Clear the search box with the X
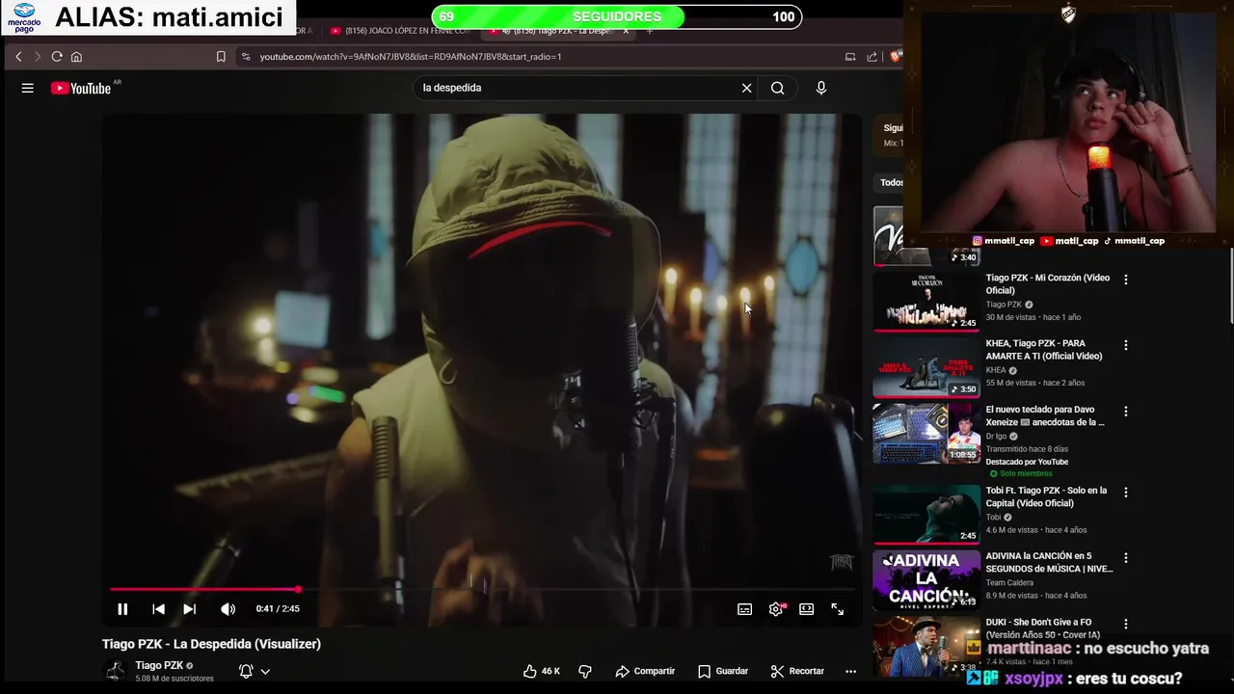This screenshot has height=694, width=1234. [746, 88]
